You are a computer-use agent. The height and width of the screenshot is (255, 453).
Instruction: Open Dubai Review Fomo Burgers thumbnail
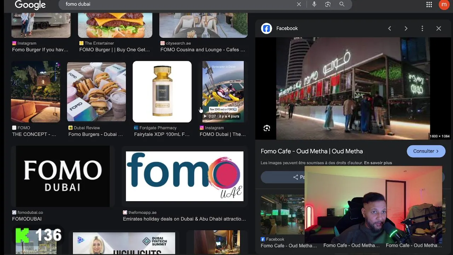click(x=96, y=92)
